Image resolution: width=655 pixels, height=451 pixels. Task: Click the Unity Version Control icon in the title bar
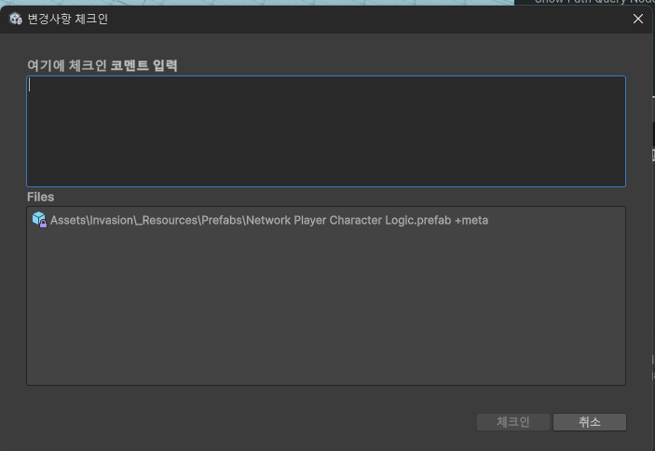[x=16, y=19]
